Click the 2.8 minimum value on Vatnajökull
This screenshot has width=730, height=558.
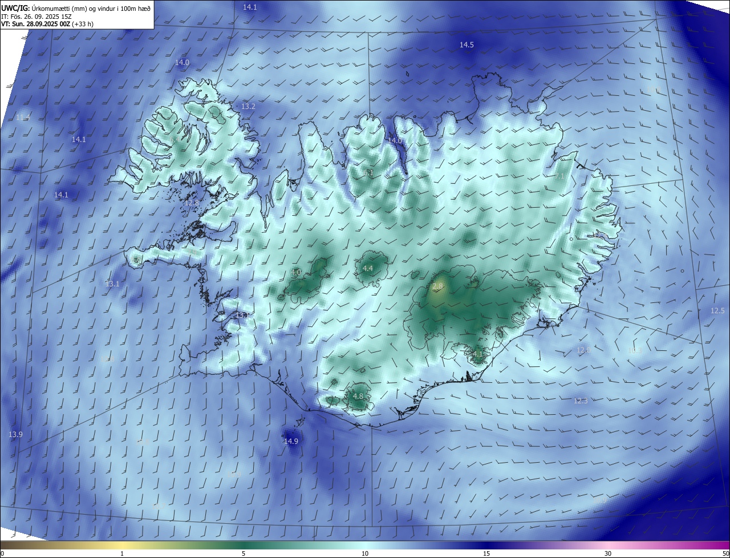pos(437,286)
